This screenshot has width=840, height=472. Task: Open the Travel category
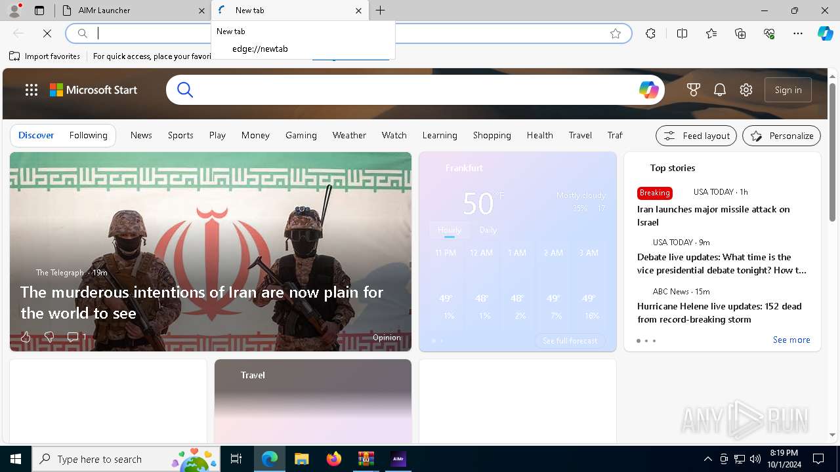(x=580, y=135)
